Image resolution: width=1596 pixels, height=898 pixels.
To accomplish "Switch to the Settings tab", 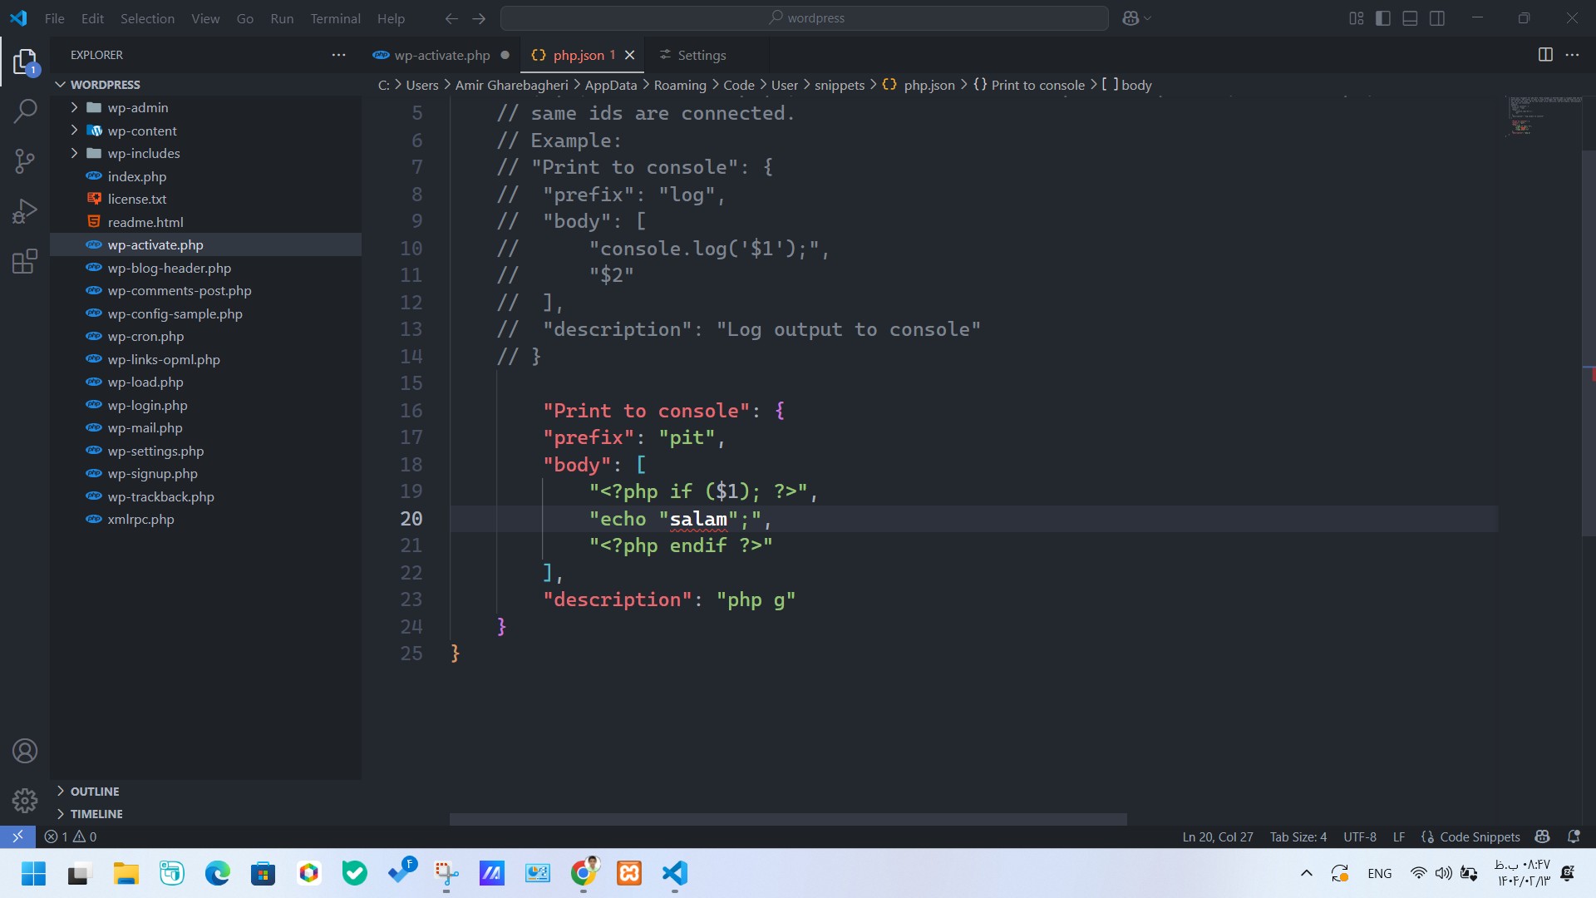I will [x=702, y=55].
